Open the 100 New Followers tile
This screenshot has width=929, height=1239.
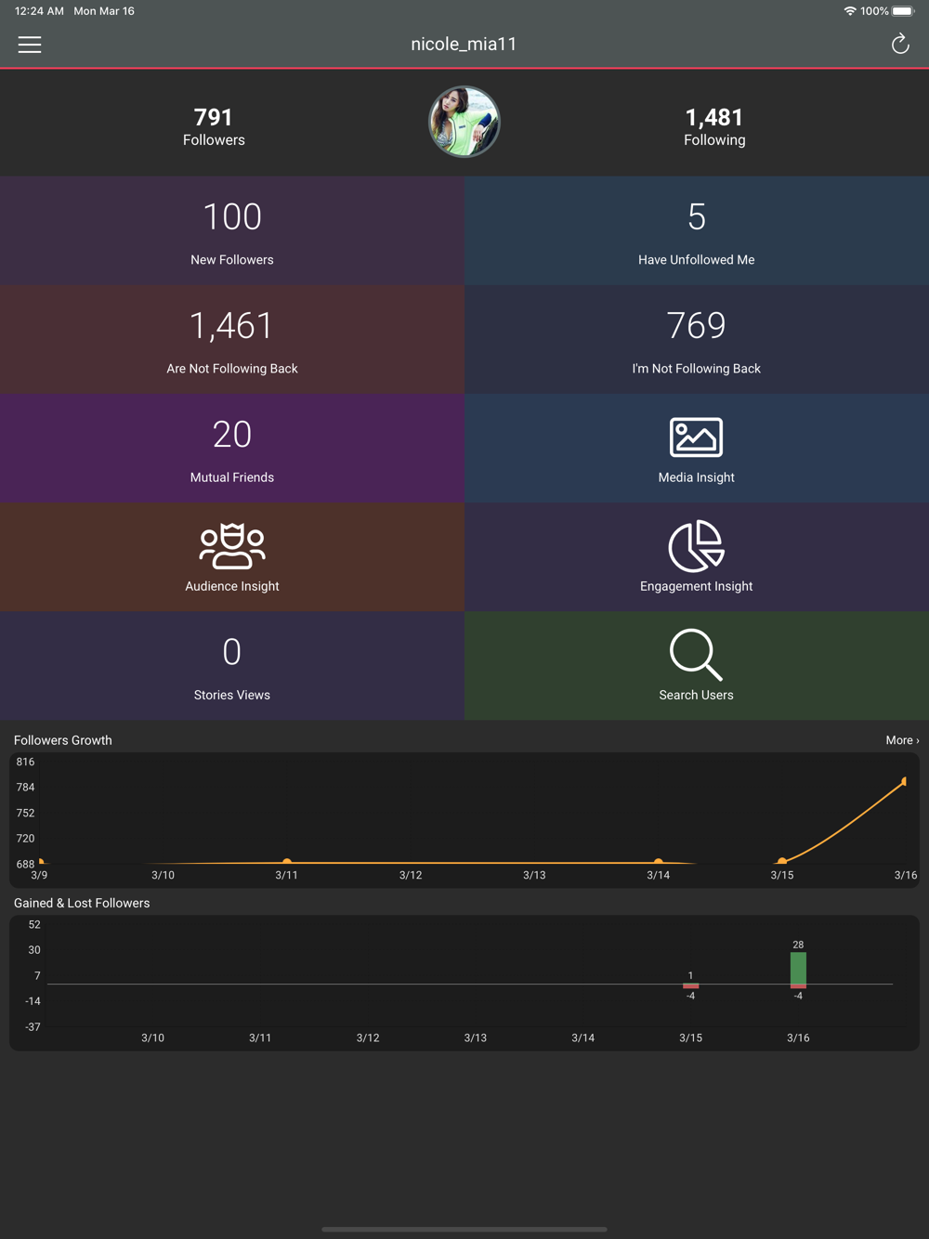[x=232, y=230]
